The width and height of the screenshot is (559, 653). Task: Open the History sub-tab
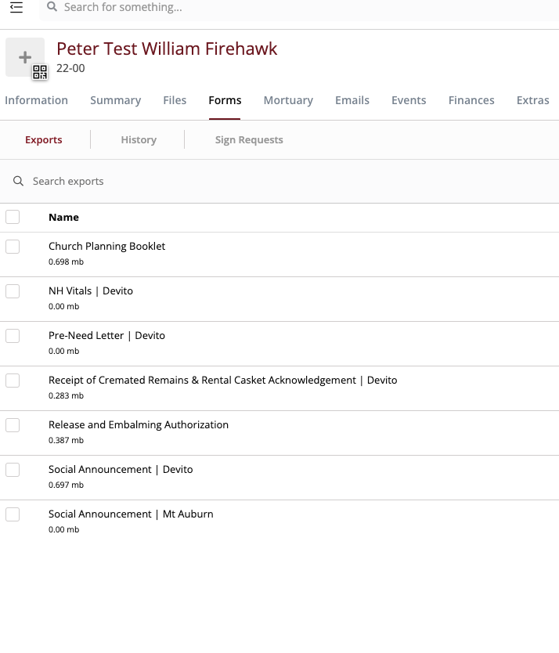pos(139,140)
